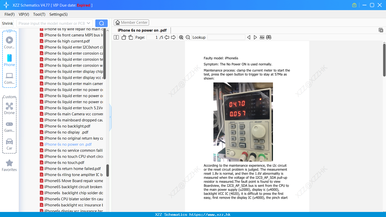Open iPhone 6s main Camera vcc file

point(71,114)
